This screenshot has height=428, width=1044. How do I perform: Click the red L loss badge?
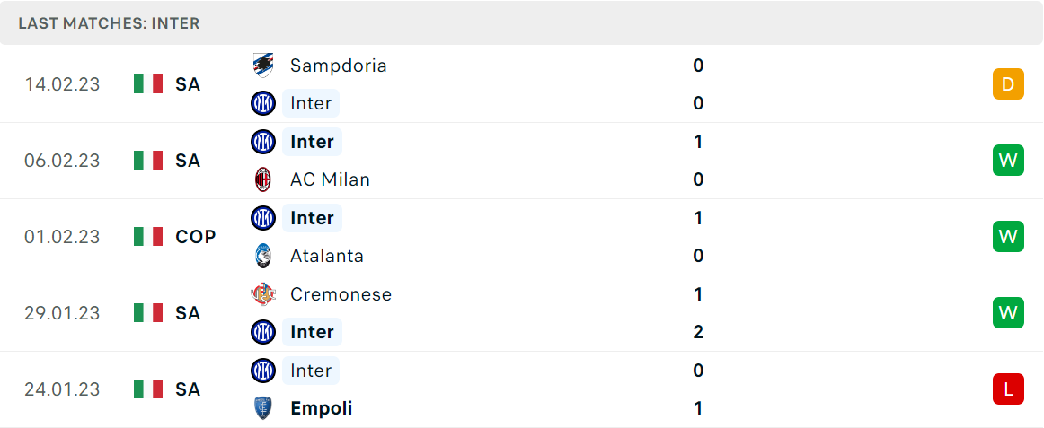click(1008, 389)
